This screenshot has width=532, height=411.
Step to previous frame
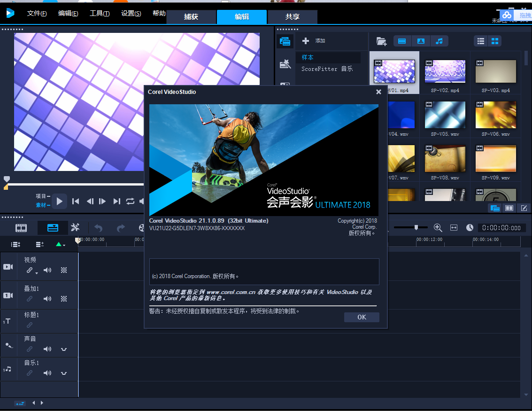tap(90, 201)
